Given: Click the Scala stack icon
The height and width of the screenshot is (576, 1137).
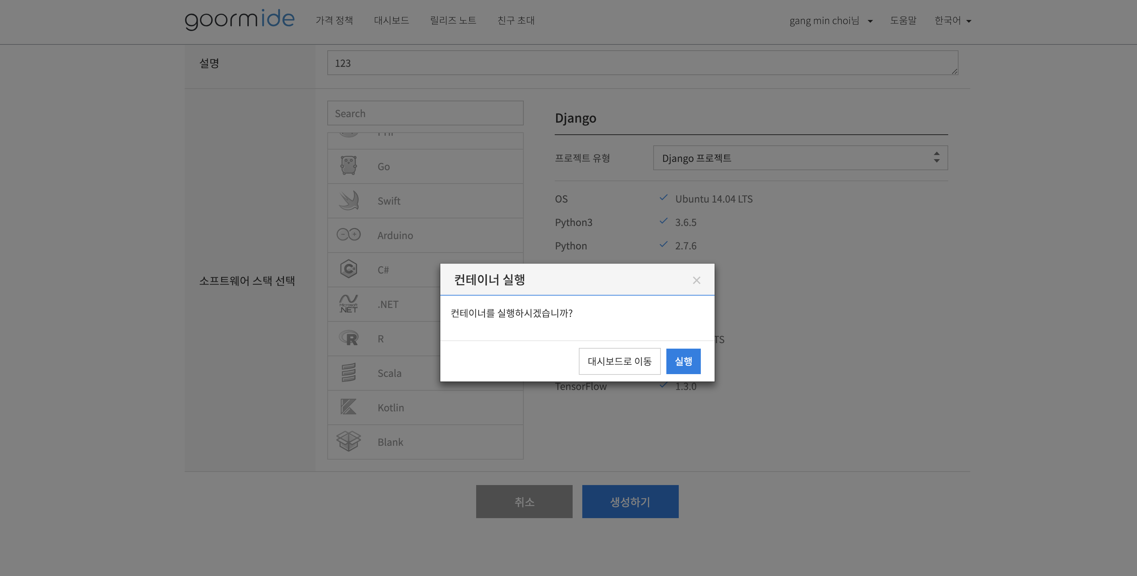Looking at the screenshot, I should [x=348, y=372].
